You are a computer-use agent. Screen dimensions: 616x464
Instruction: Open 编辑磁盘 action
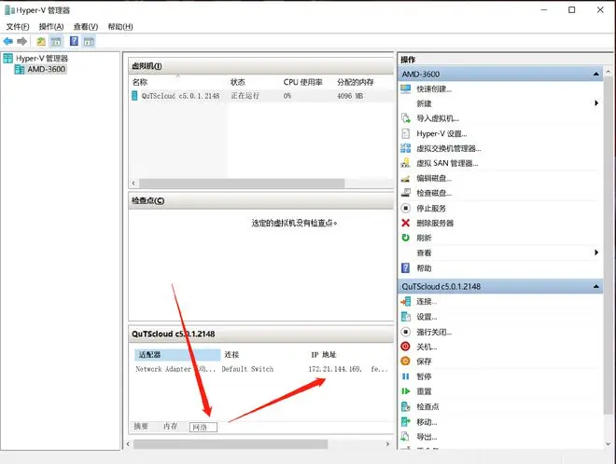pos(434,179)
